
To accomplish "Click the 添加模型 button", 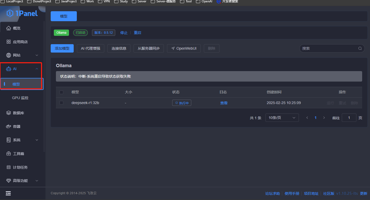I will [x=62, y=48].
